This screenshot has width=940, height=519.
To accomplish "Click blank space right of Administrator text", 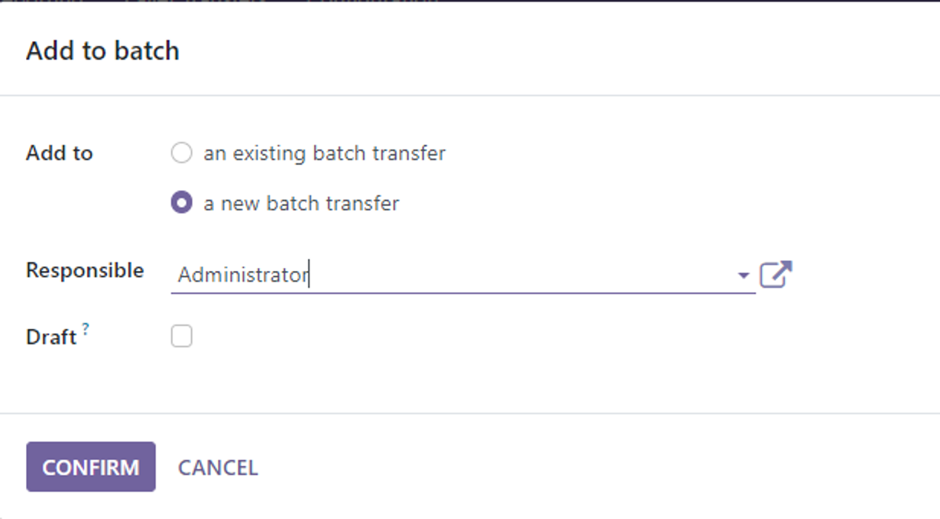I will pyautogui.click(x=520, y=275).
